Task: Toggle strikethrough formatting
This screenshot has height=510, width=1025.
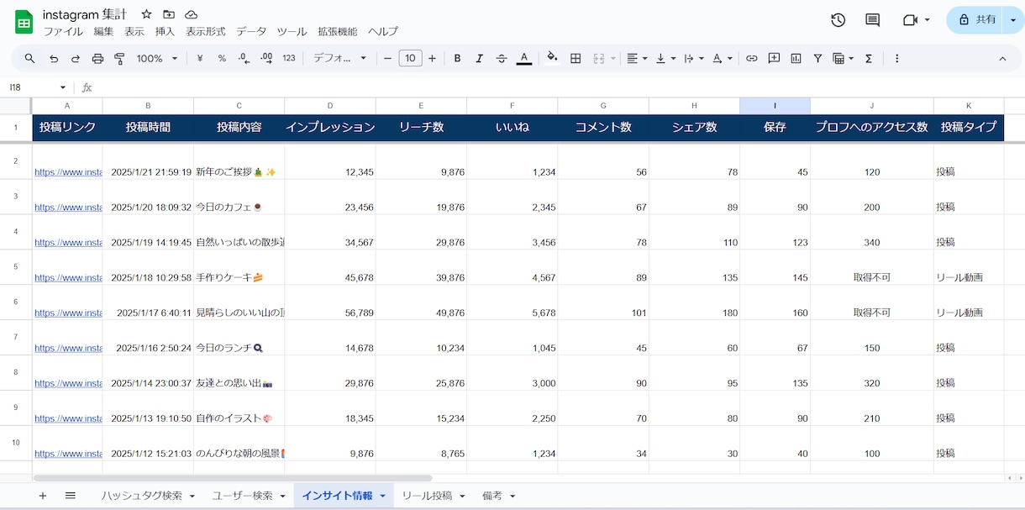Action: click(x=502, y=59)
